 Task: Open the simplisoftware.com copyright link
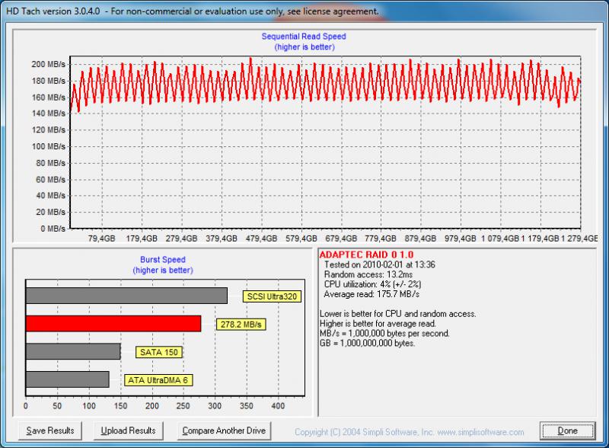pos(410,432)
